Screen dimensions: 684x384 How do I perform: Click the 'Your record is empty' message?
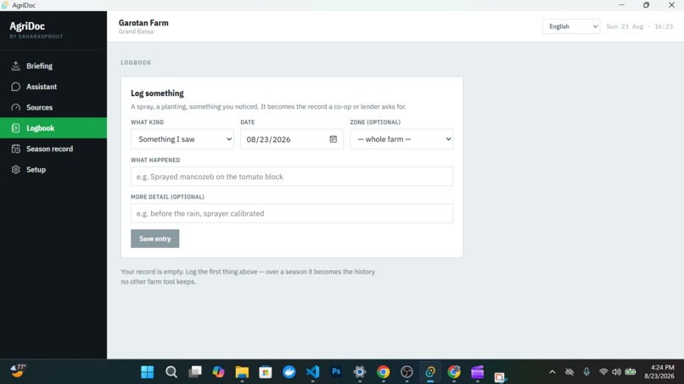pos(248,277)
